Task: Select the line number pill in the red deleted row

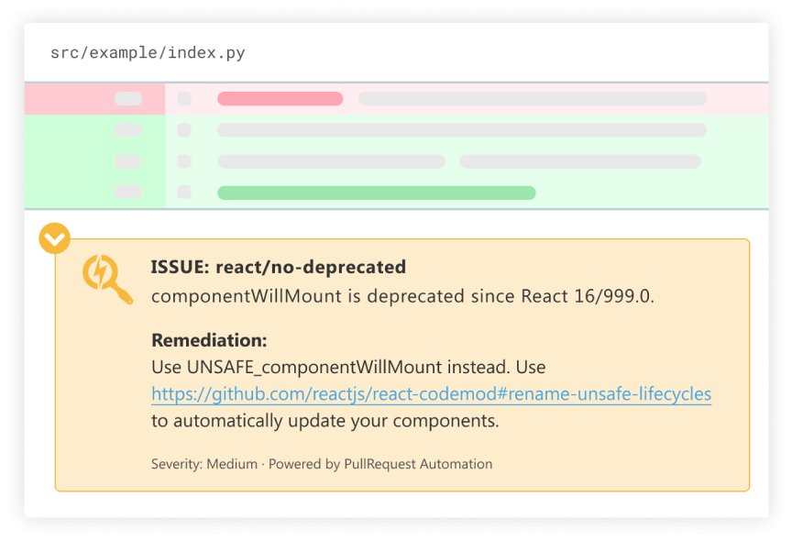Action: 128,98
